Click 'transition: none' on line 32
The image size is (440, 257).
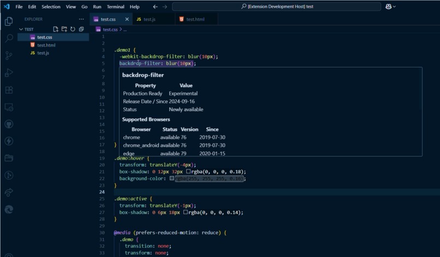pyautogui.click(x=148, y=246)
